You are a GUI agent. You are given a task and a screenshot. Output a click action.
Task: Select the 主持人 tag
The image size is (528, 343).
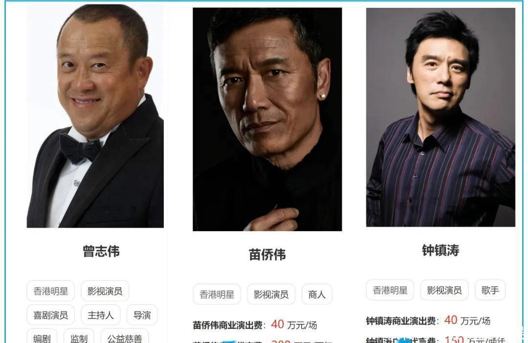(100, 315)
